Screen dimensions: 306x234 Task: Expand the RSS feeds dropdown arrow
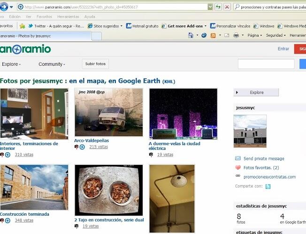click(220, 35)
